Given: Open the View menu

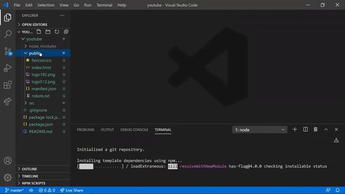Looking at the screenshot, I should tap(64, 5).
